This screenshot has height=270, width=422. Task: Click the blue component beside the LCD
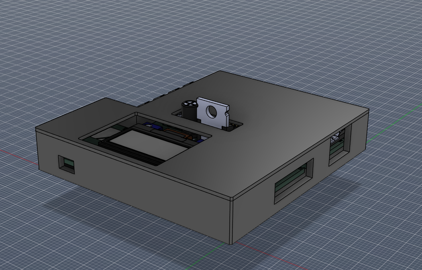(x=155, y=125)
